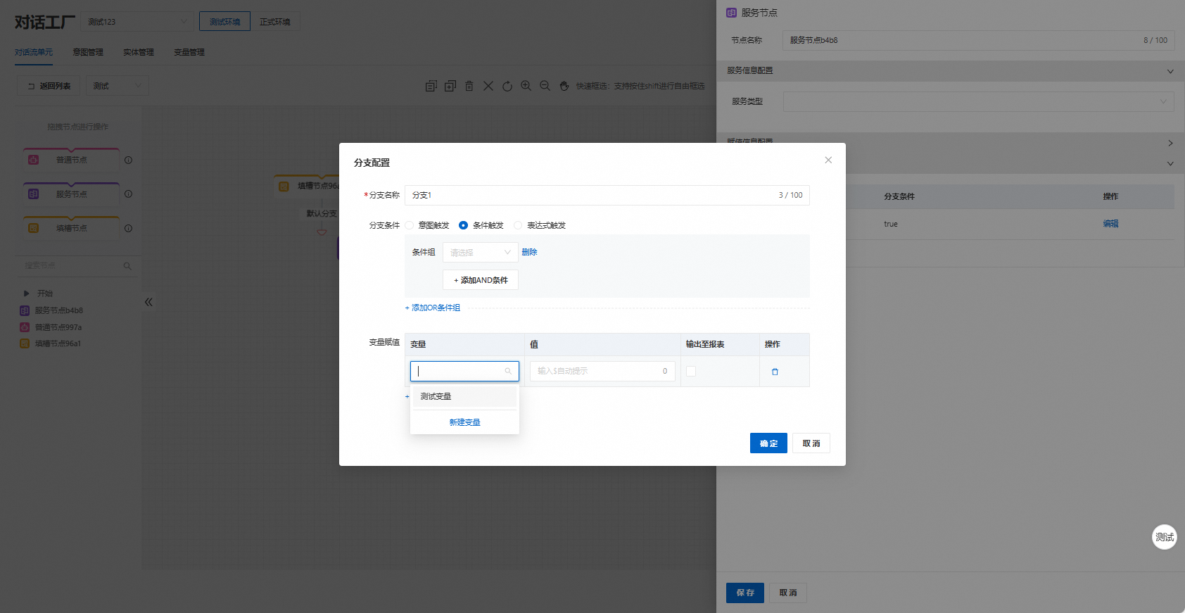The width and height of the screenshot is (1185, 613).
Task: Click the pink robot icon of 普通节点 palette
Action: pos(33,160)
